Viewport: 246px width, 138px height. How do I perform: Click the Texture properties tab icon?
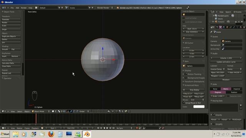(244, 27)
